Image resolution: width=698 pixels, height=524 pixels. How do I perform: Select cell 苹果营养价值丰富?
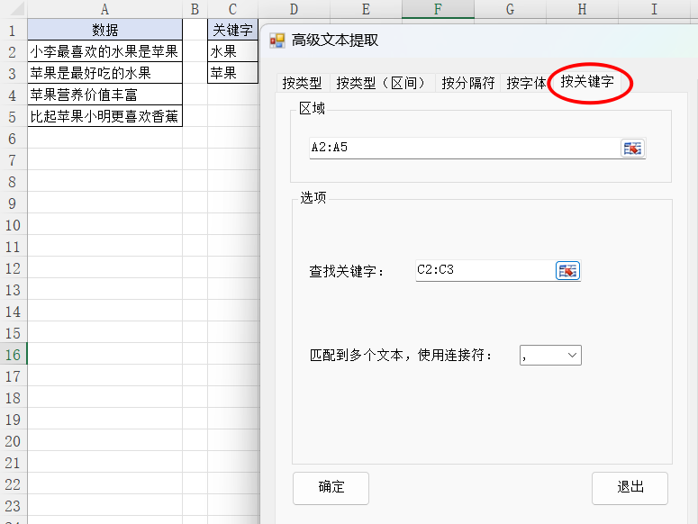click(105, 95)
